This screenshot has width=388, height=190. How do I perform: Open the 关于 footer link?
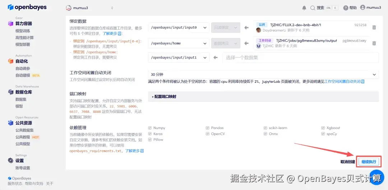pos(50,184)
